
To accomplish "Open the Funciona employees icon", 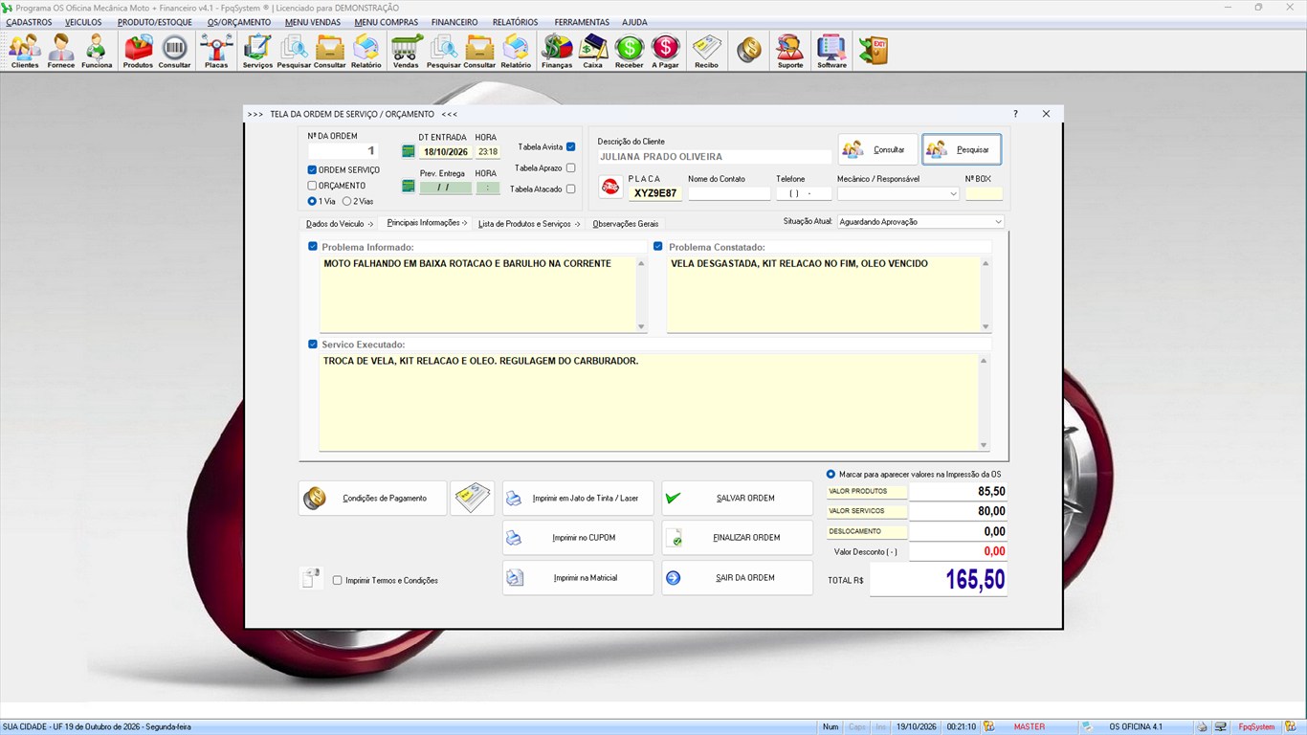I will (x=97, y=51).
